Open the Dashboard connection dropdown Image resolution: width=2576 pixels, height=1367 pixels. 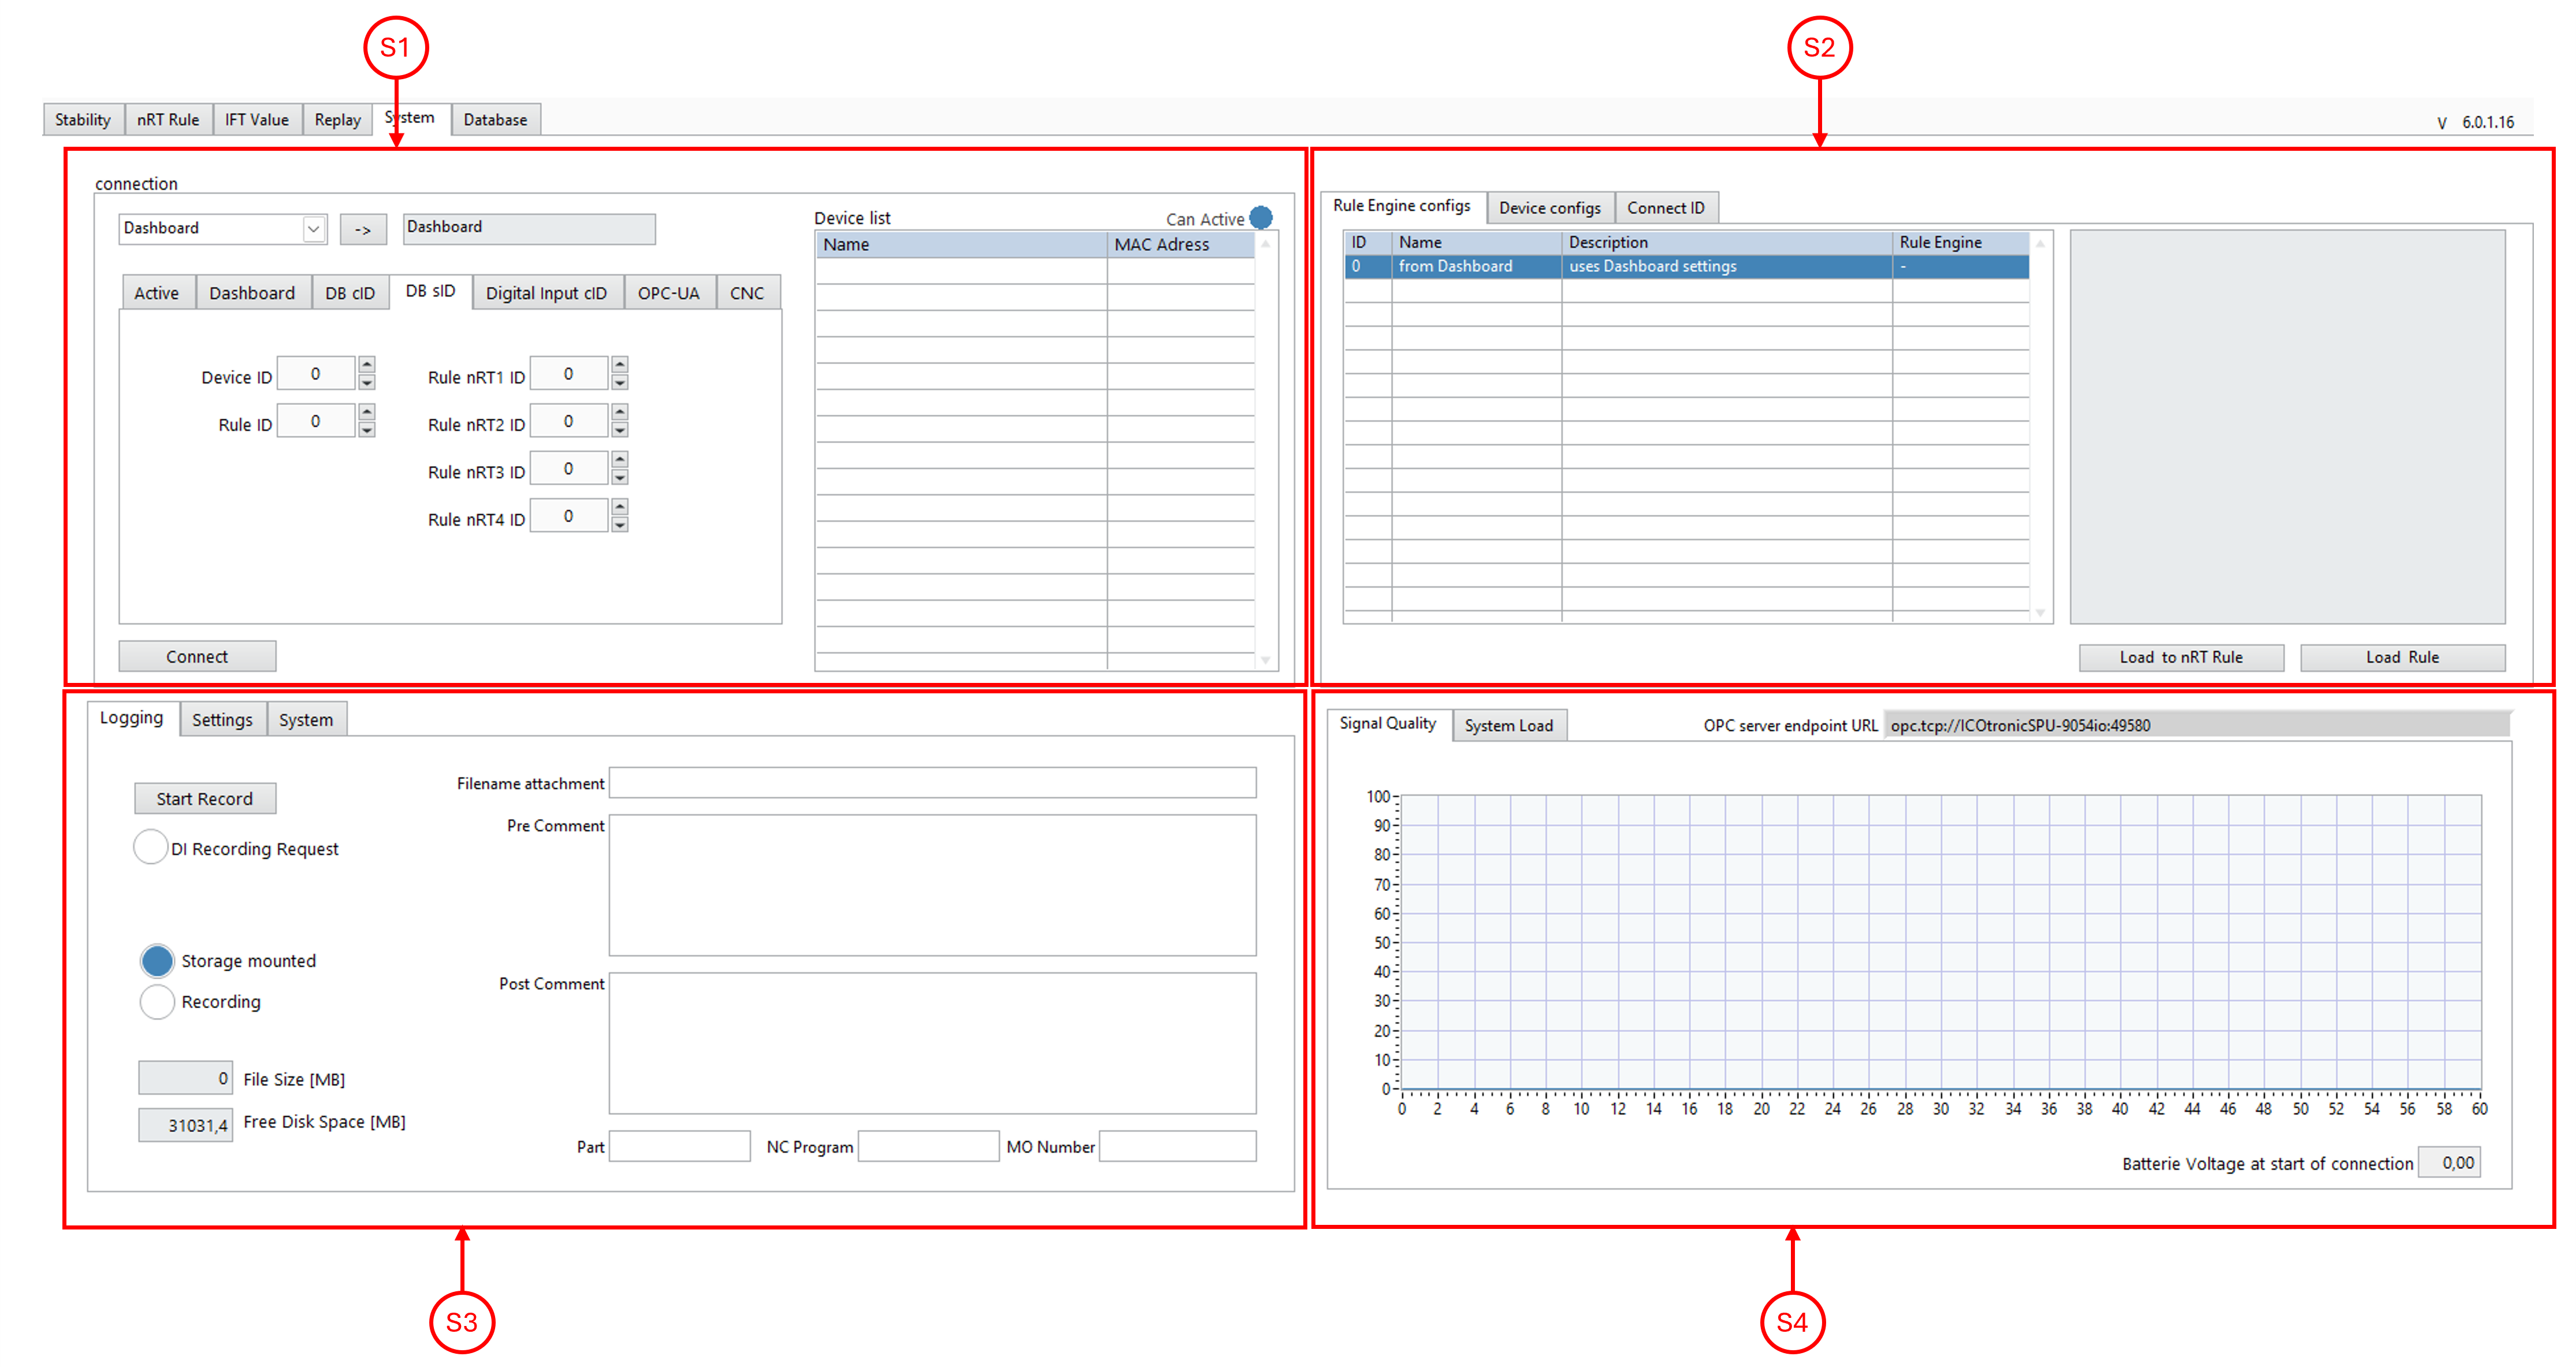(x=313, y=229)
